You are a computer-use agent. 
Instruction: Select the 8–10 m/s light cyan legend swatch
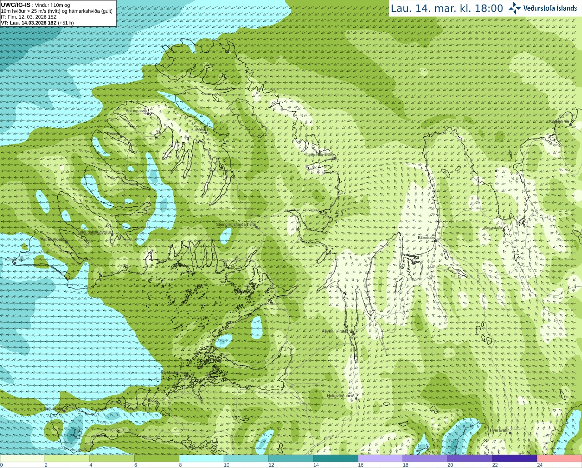[201, 458]
